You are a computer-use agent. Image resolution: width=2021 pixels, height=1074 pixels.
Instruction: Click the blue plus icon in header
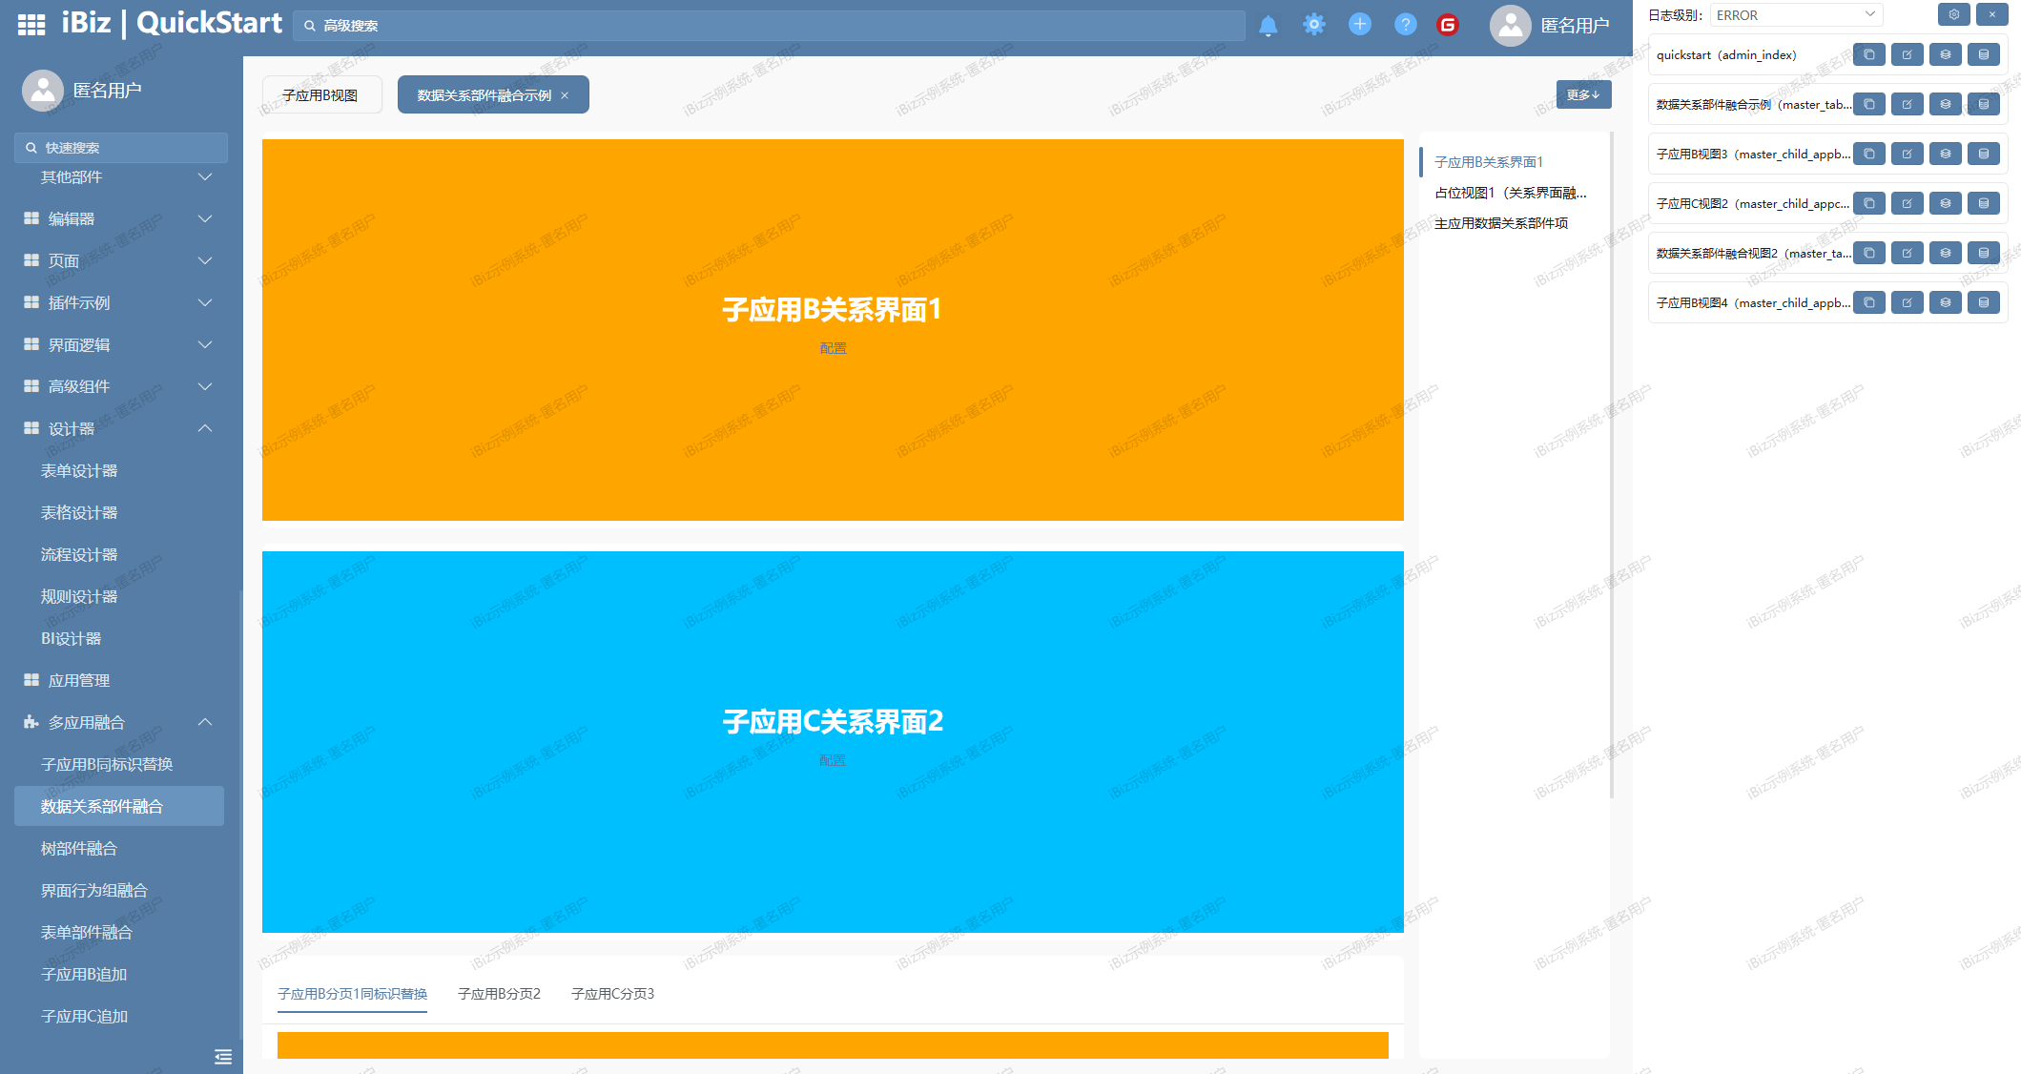(x=1359, y=25)
